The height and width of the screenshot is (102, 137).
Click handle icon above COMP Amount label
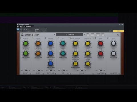(21, 38)
